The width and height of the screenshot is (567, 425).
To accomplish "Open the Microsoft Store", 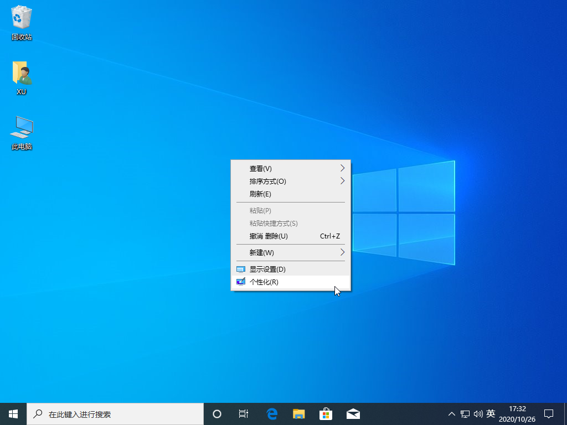I will tap(326, 413).
